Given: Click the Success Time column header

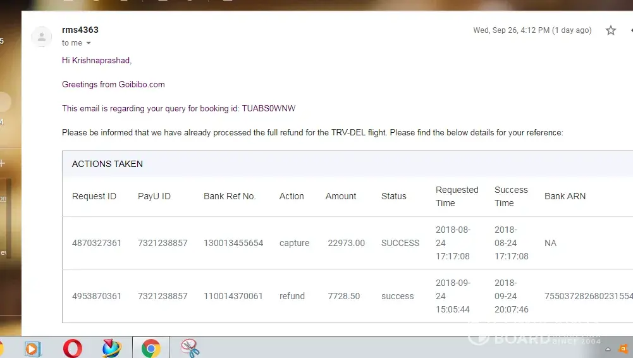Looking at the screenshot, I should tap(511, 197).
